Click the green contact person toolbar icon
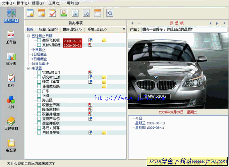 (64, 13)
